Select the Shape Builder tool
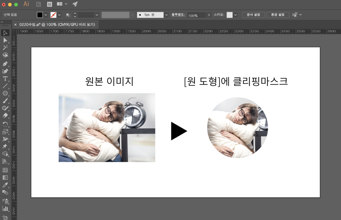Screen dimensions: 341x220 tap(5, 154)
